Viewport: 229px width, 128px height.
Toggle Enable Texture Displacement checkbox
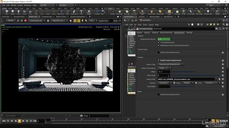point(159,60)
